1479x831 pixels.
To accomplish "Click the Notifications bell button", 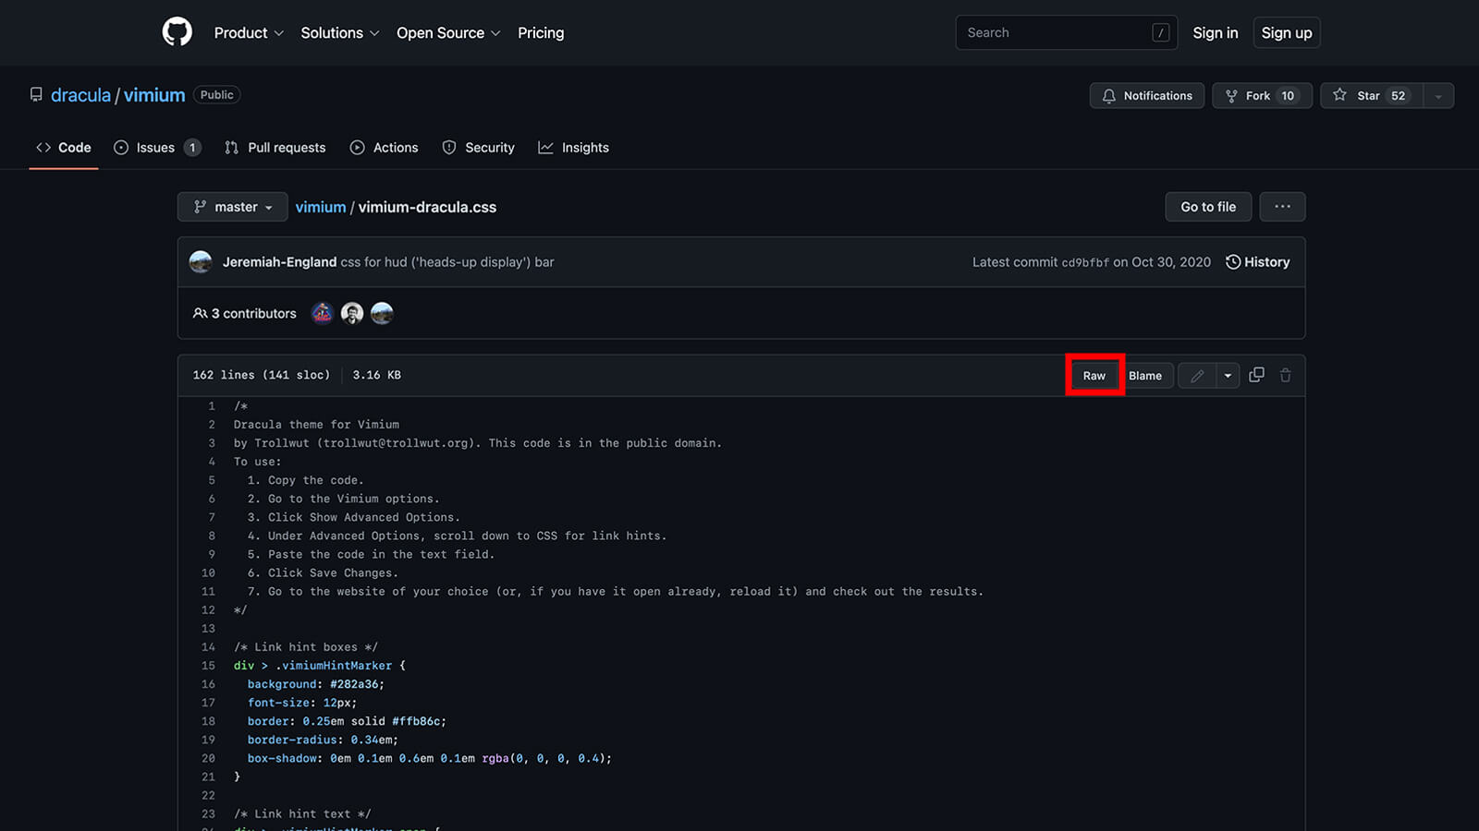I will point(1147,96).
